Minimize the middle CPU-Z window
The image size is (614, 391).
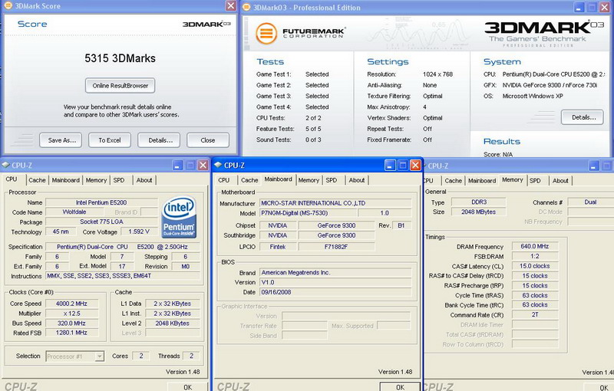(390, 166)
